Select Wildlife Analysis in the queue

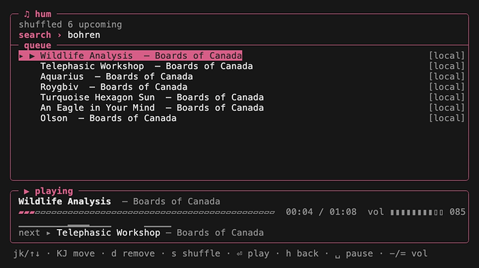[131, 56]
